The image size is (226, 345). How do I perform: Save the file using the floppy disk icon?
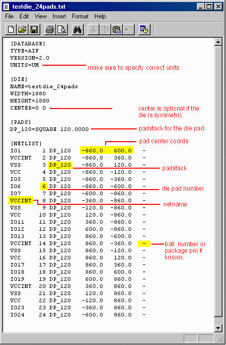(x=34, y=29)
